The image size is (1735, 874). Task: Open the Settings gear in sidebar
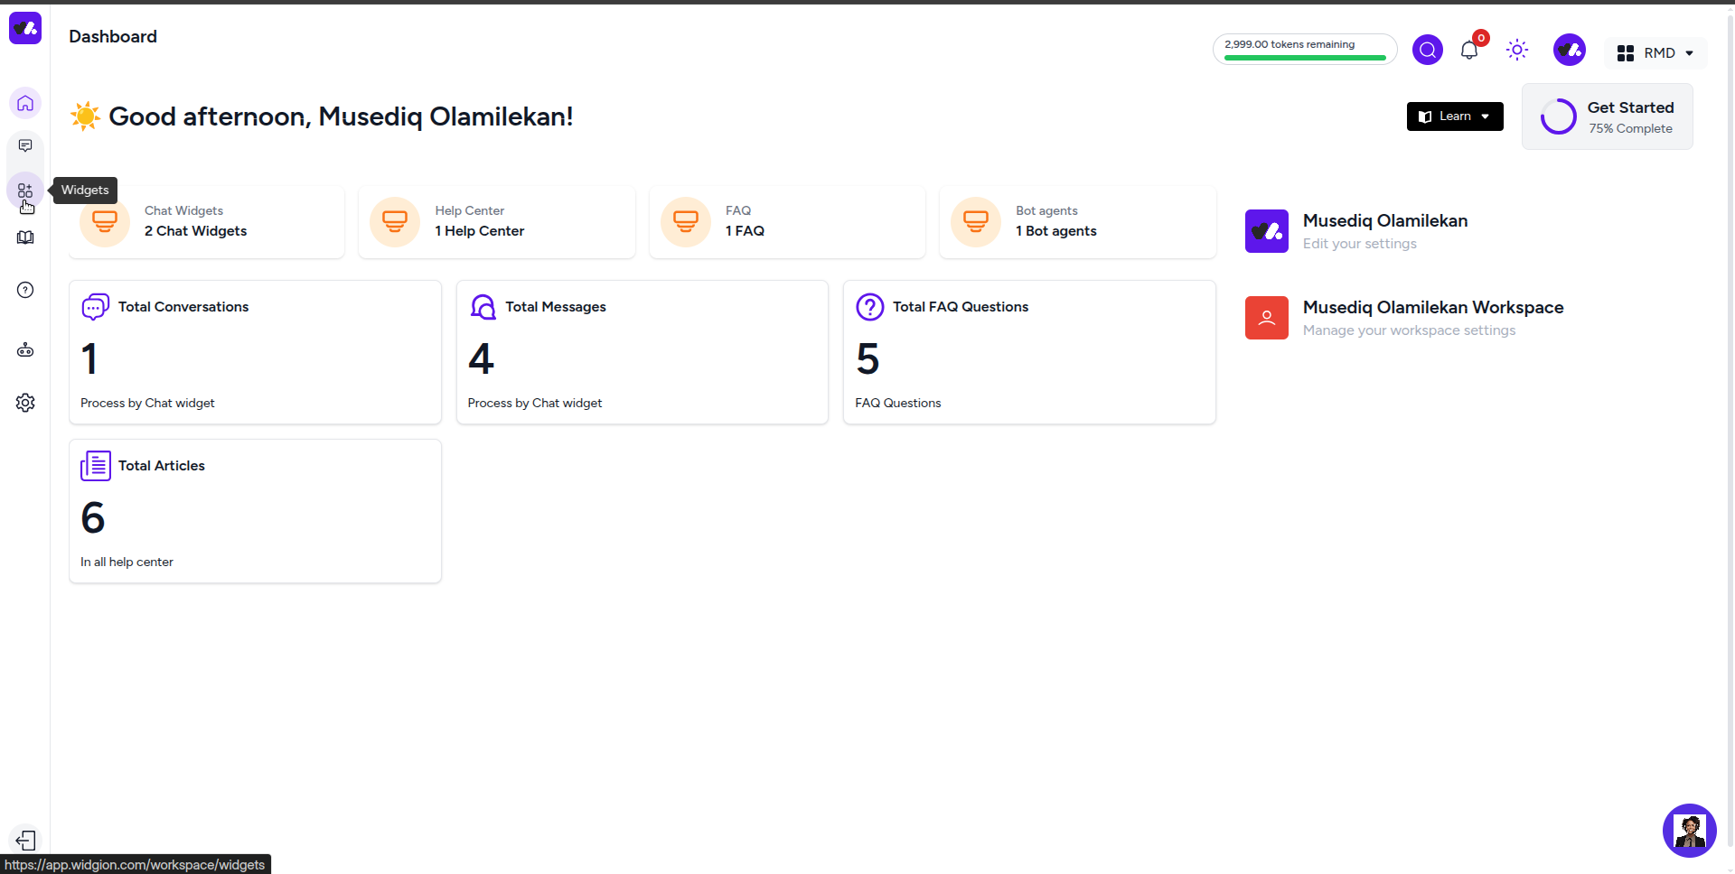click(25, 403)
